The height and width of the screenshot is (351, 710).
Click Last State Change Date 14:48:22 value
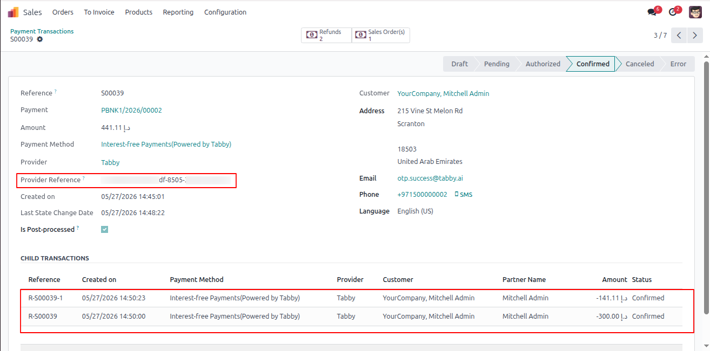tap(133, 213)
